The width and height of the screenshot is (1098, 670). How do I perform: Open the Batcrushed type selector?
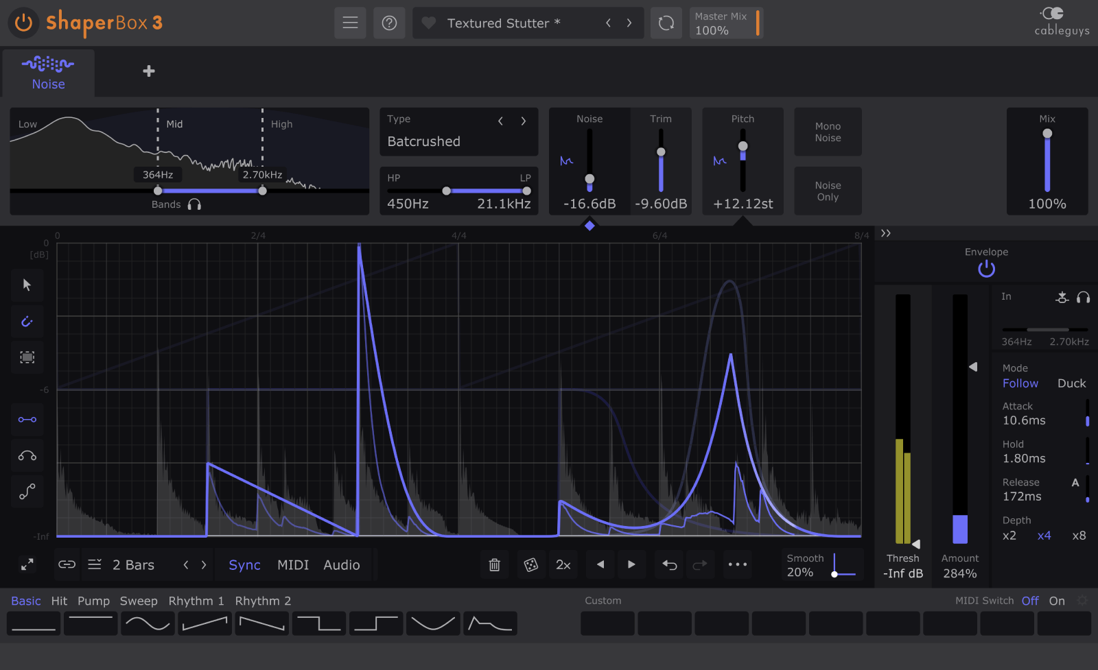click(x=424, y=141)
